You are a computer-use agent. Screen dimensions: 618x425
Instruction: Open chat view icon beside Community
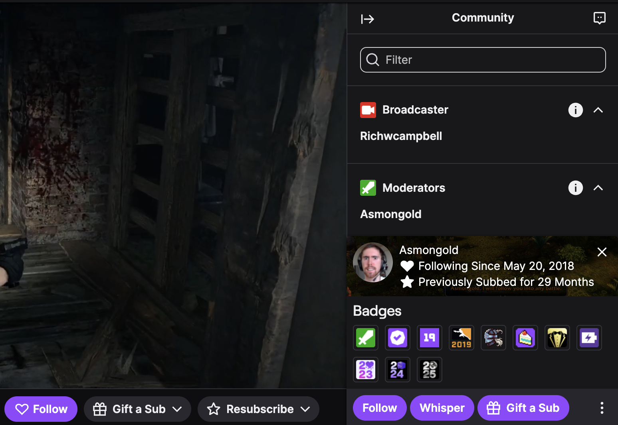(599, 18)
